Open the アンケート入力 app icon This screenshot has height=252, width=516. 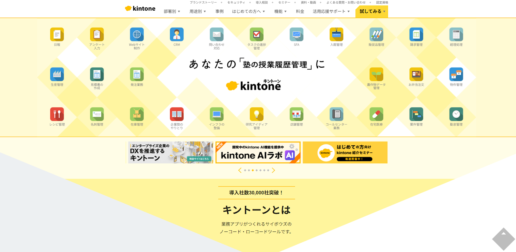(x=97, y=34)
